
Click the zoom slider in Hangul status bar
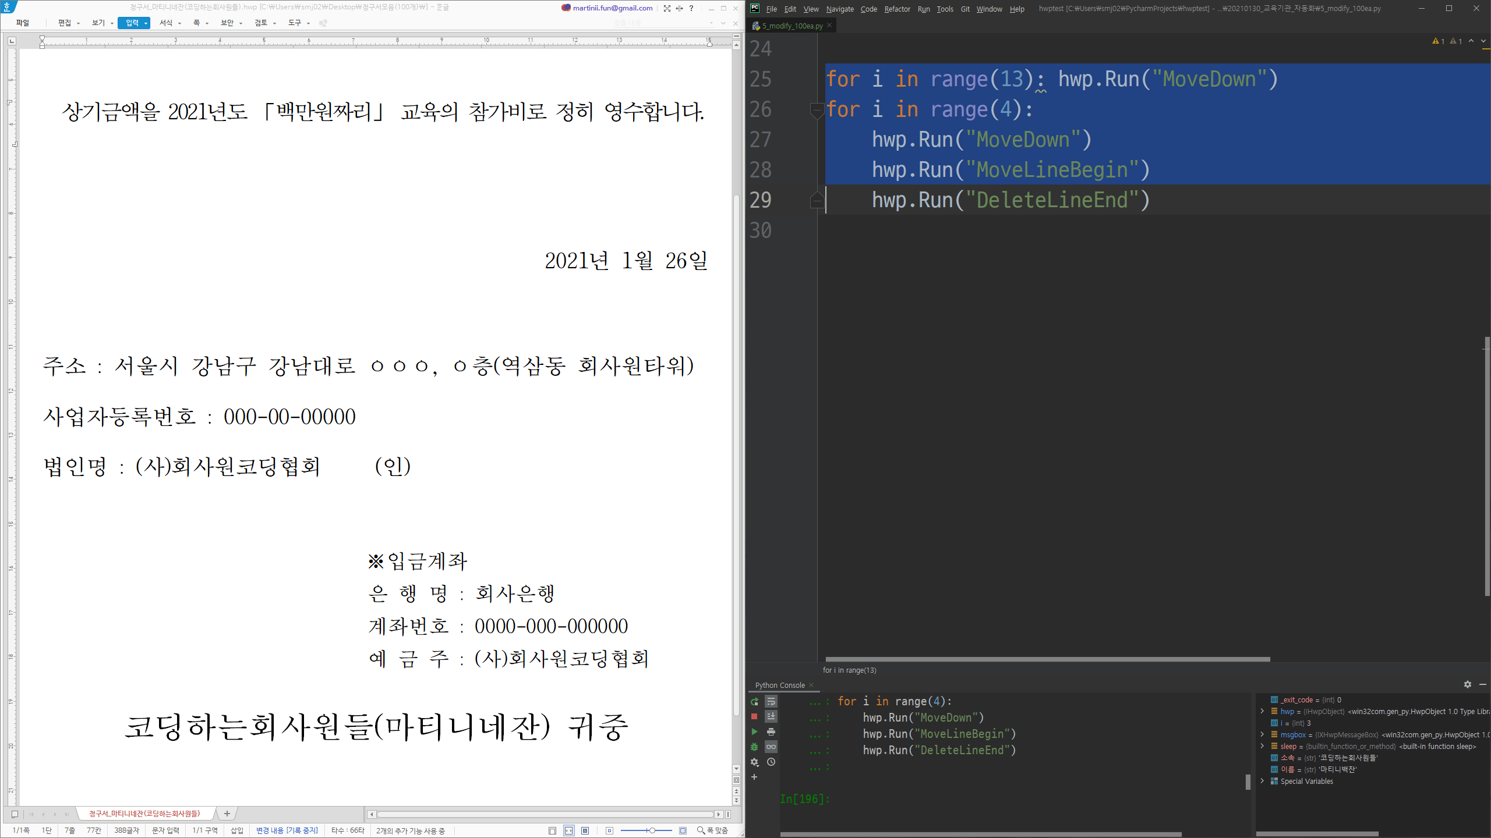coord(652,830)
